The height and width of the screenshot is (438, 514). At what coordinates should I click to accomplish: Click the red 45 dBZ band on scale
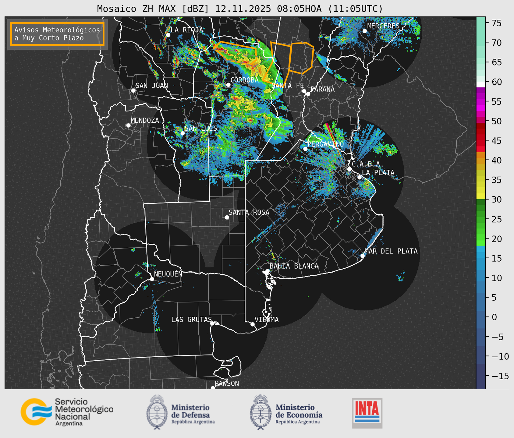480,141
